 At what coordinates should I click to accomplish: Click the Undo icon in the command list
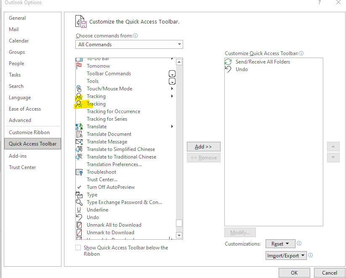pyautogui.click(x=80, y=217)
